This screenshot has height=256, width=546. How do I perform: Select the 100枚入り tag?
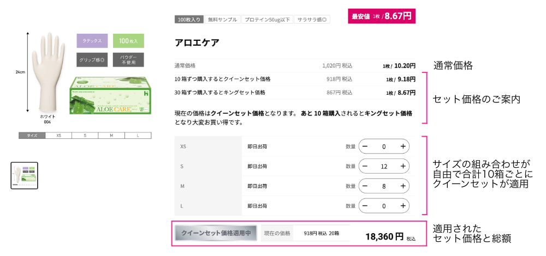(189, 20)
